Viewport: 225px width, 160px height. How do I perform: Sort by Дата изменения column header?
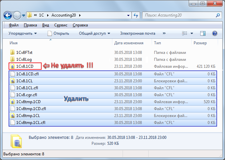pos(129,43)
